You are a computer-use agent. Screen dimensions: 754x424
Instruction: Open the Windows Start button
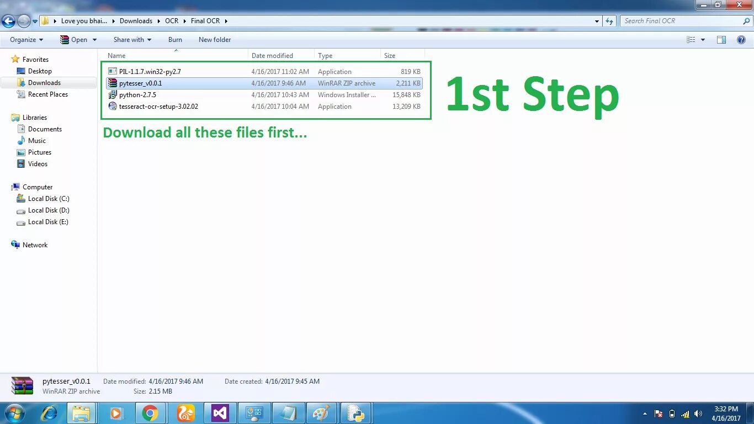[14, 413]
